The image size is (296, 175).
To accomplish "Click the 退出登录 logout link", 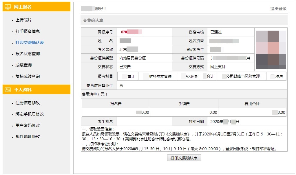I will [278, 9].
